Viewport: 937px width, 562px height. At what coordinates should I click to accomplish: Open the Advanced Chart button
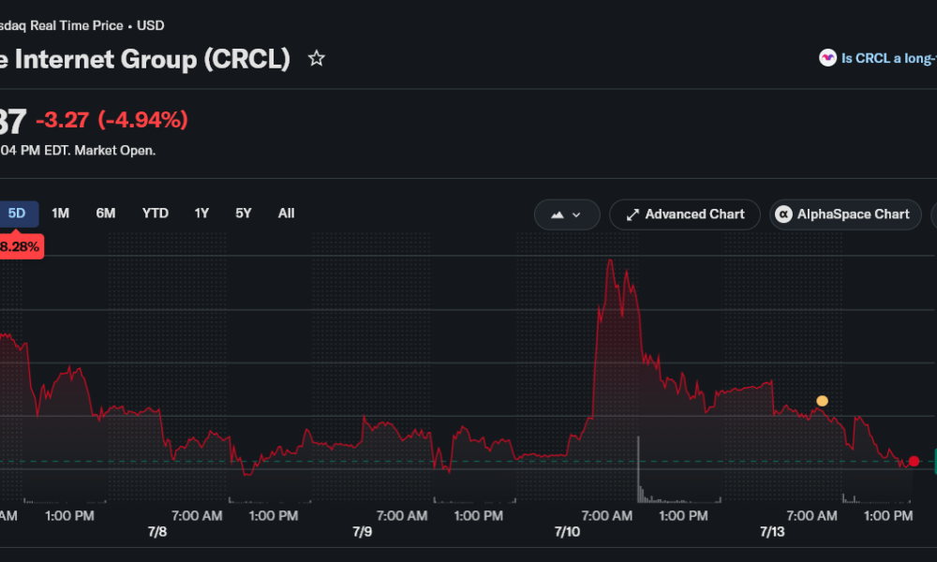coord(685,214)
